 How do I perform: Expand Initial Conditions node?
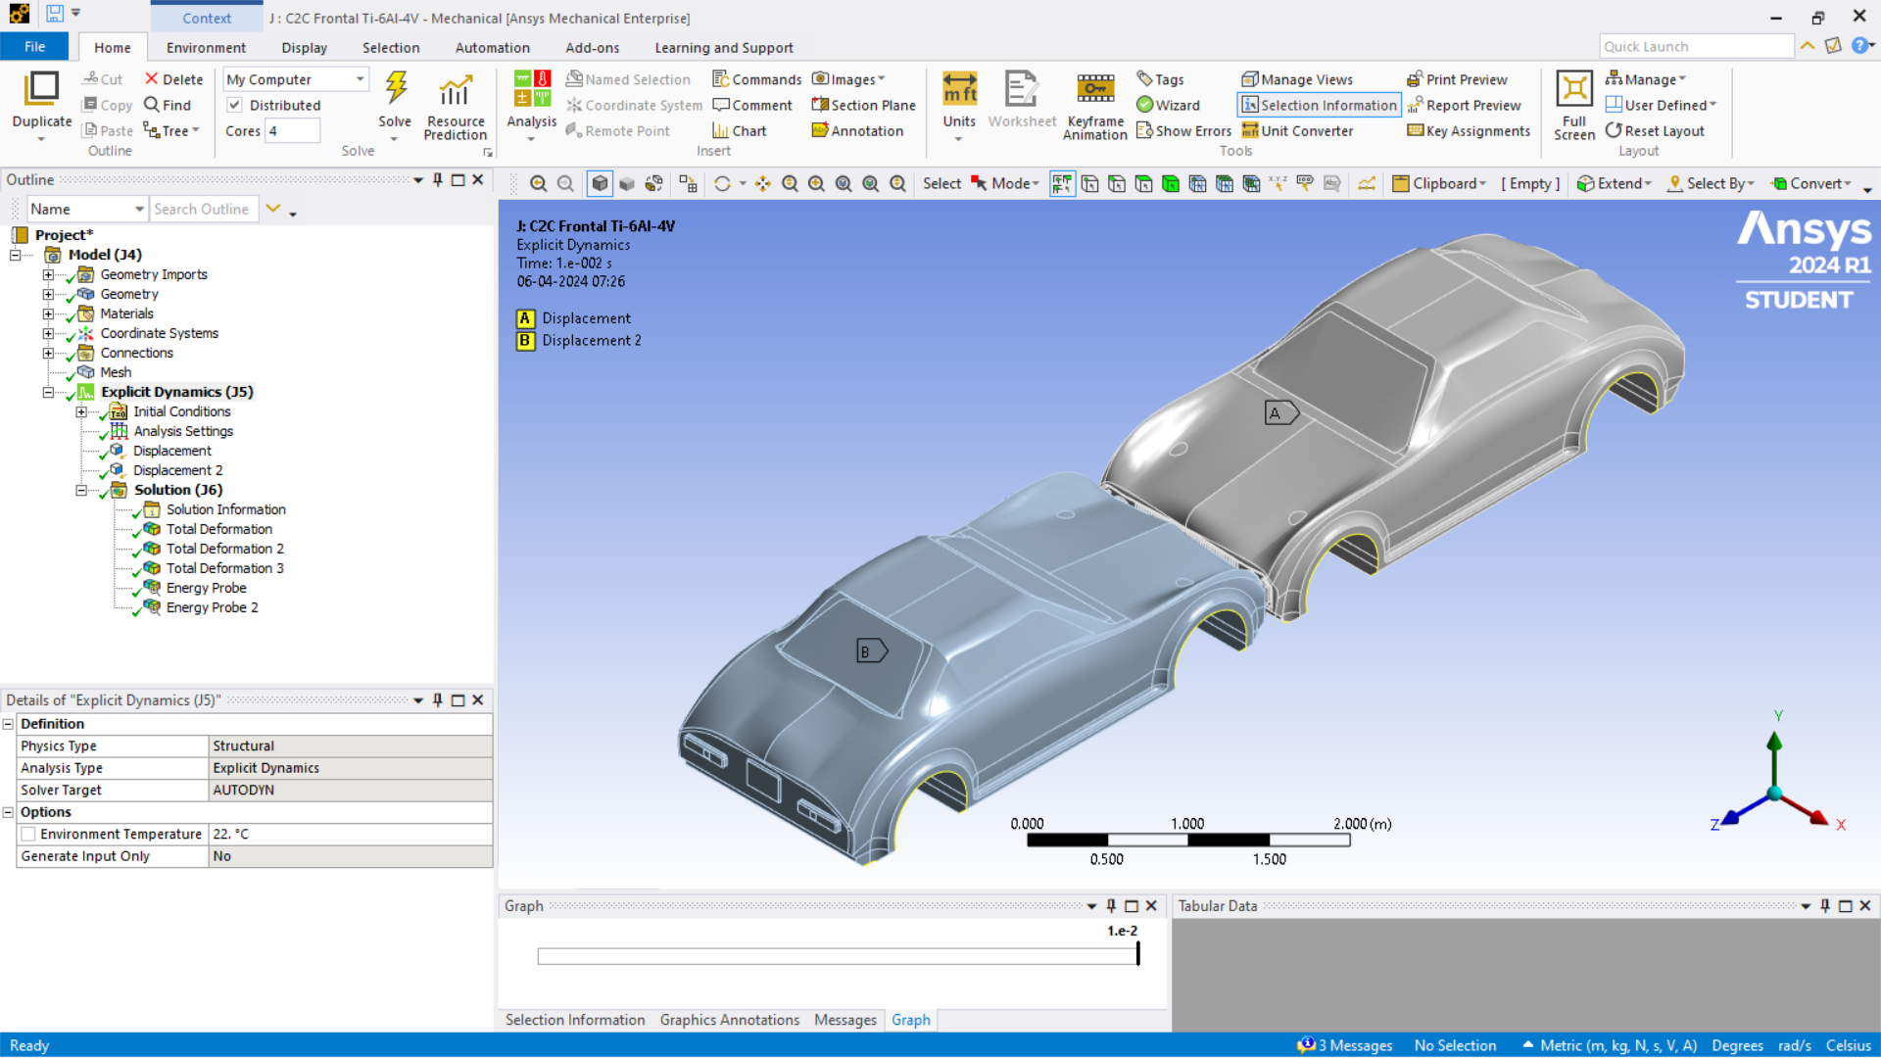tap(81, 411)
